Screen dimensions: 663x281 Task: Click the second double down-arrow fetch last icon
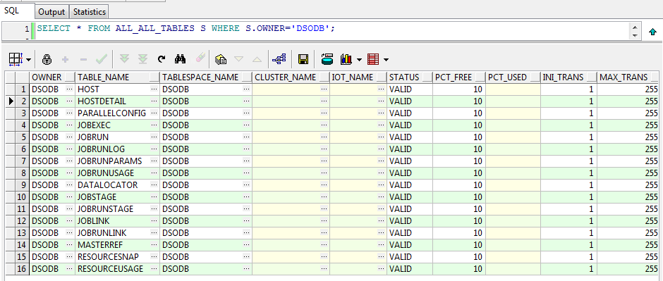coord(143,59)
